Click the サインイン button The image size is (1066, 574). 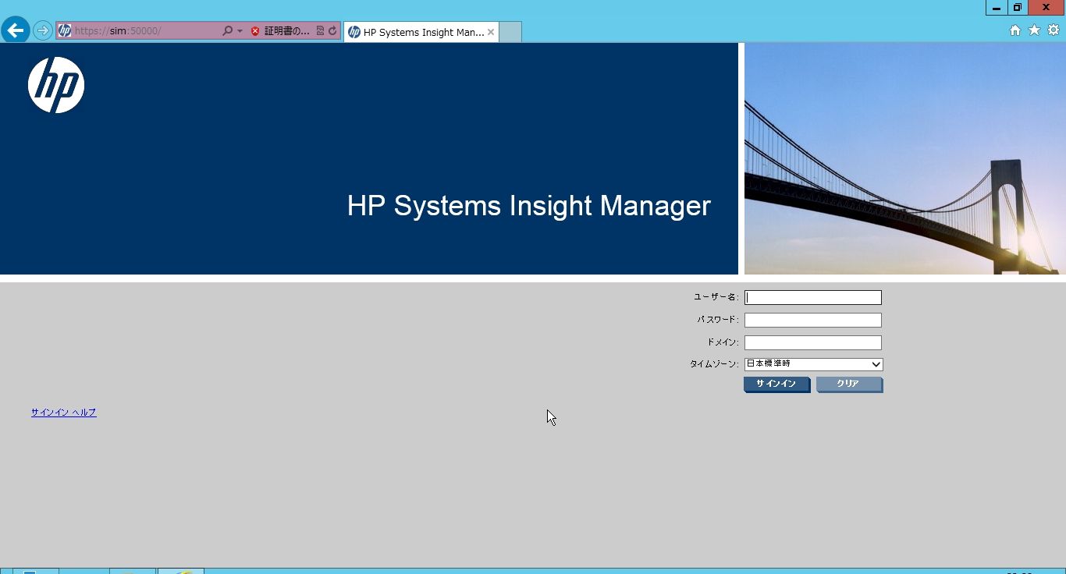tap(776, 384)
